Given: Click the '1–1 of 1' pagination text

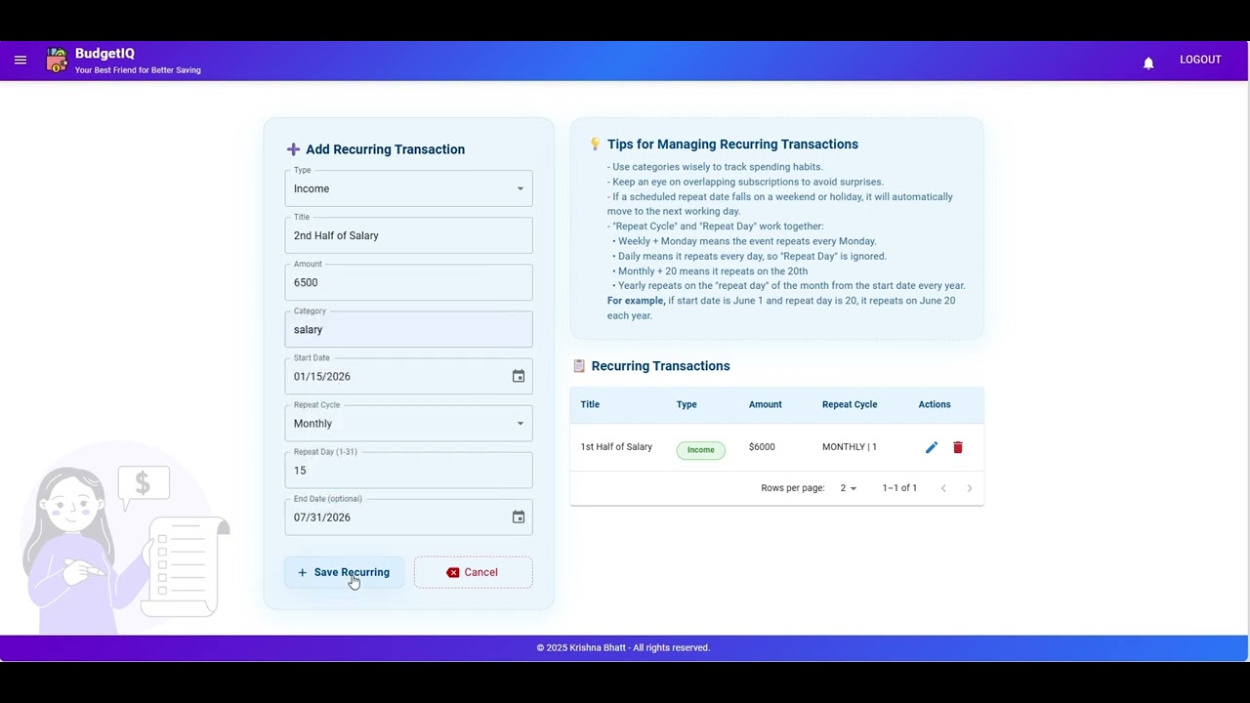Looking at the screenshot, I should 899,488.
